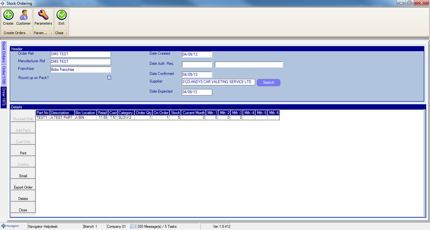This screenshot has height=230, width=430.
Task: Click the Current Month column header
Action: 193,113
